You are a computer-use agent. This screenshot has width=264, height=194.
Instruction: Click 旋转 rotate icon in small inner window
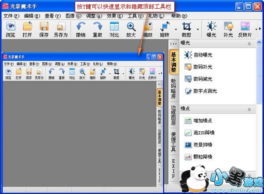103,72
